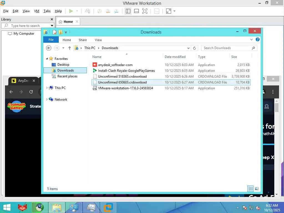Close the Library panel with its X button
Viewport: 284px width, 213px height.
click(x=52, y=19)
